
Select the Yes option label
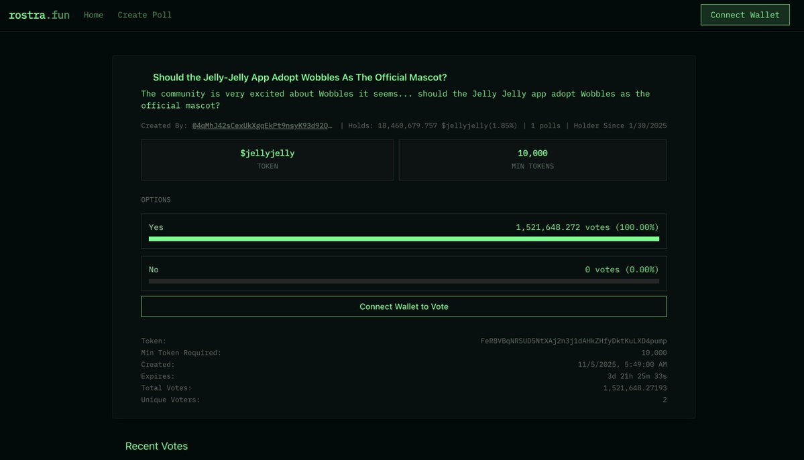pyautogui.click(x=156, y=227)
